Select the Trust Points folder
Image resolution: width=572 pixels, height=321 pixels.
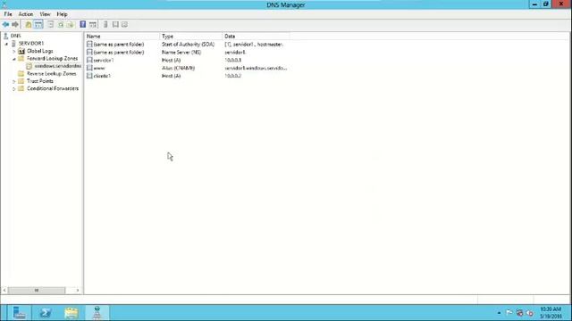[40, 81]
